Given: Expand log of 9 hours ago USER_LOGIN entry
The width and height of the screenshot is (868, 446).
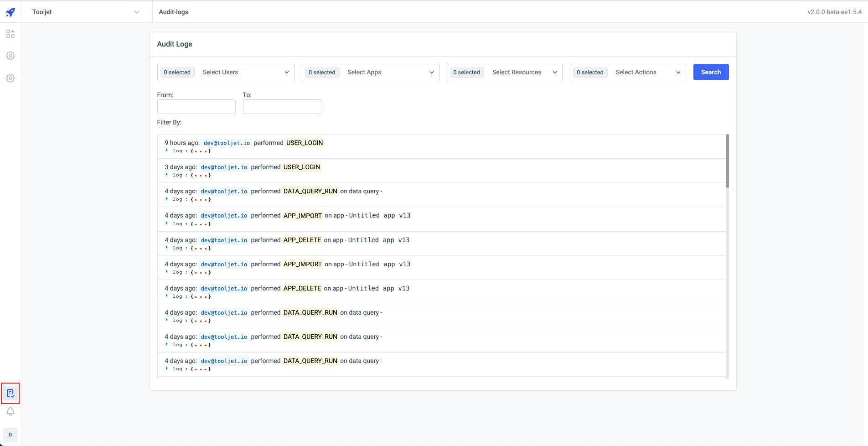Looking at the screenshot, I should tap(167, 150).
